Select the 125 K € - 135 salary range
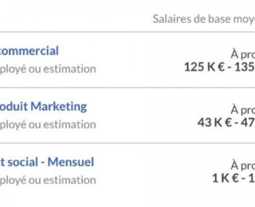Screen dimensions: 255x207 [x=220, y=67]
